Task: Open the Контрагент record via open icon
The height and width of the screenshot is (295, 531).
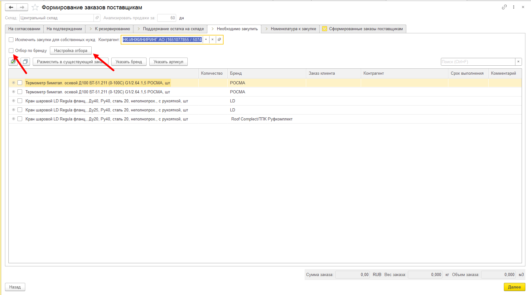Action: [x=219, y=40]
